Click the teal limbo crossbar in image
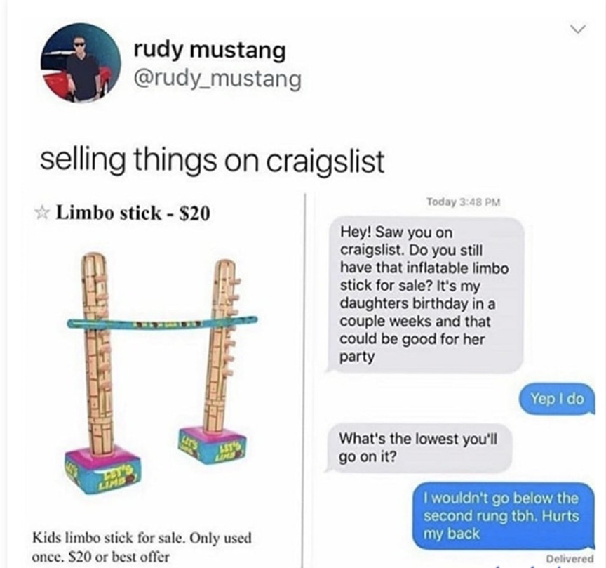This screenshot has height=568, width=606. (x=162, y=322)
